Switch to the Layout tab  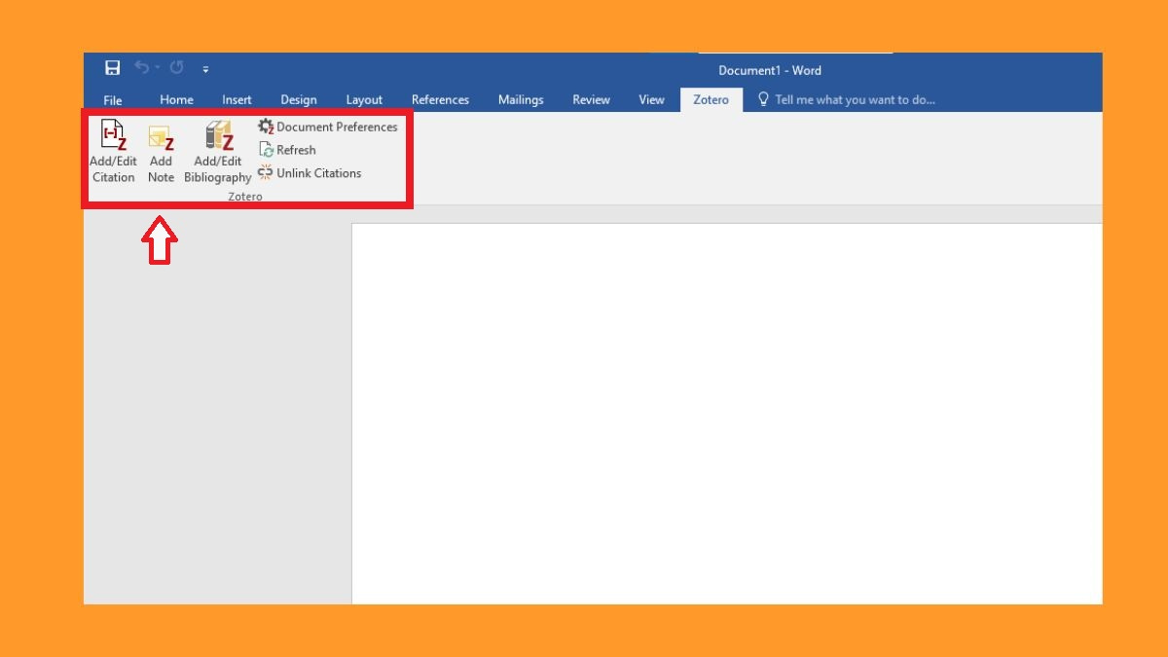(364, 99)
